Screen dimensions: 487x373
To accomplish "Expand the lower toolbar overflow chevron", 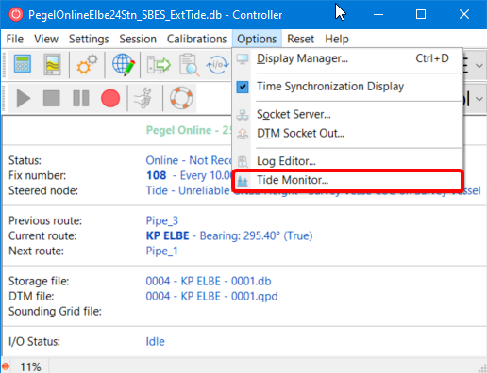I will (x=479, y=99).
